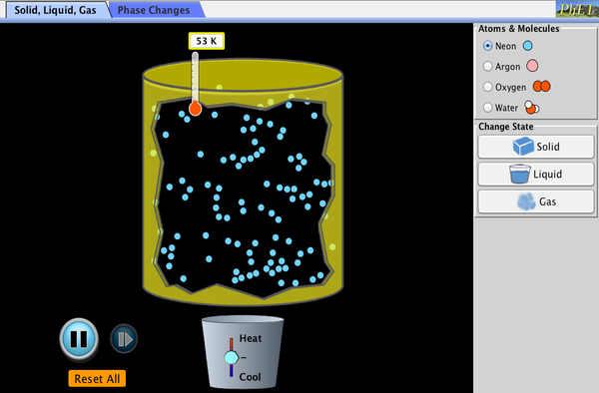Select the Oxygen radio button
Screen dimensions: 599x393
point(488,87)
